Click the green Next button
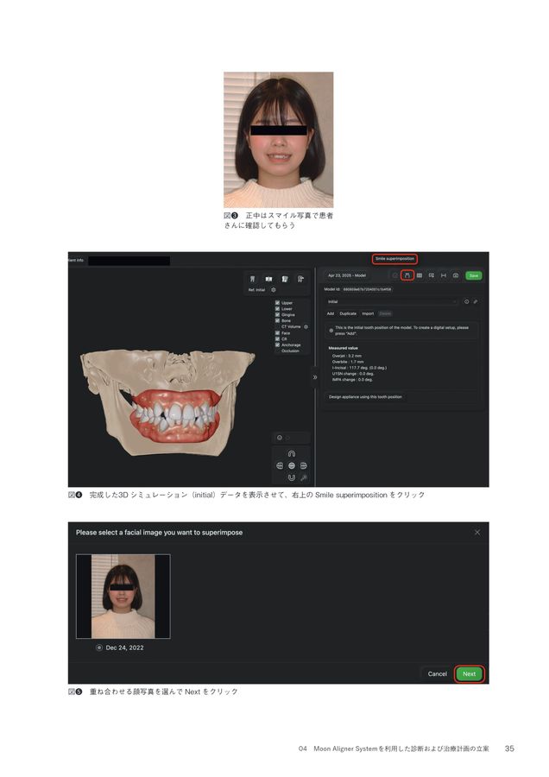Screen dimensions: 549x777 coord(469,673)
